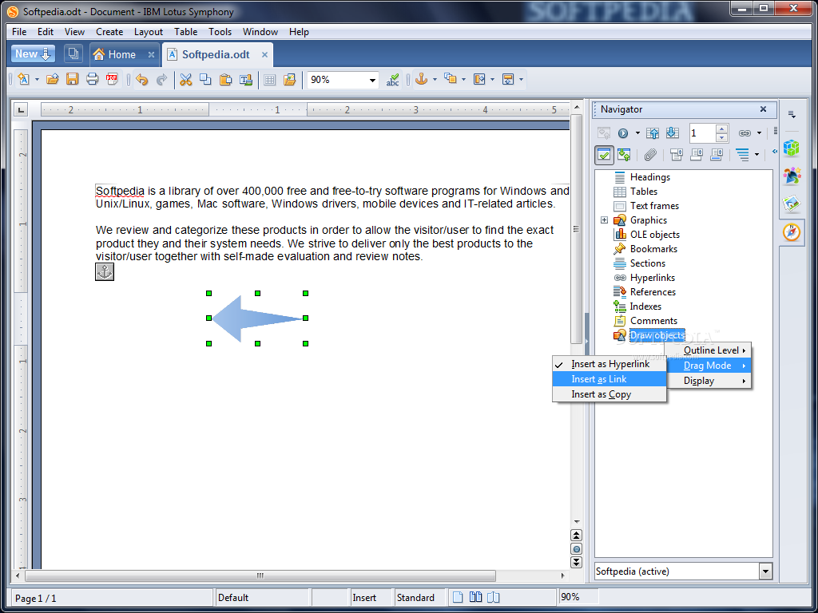Select the compass Navigator sidebar icon
818x613 pixels.
[792, 232]
